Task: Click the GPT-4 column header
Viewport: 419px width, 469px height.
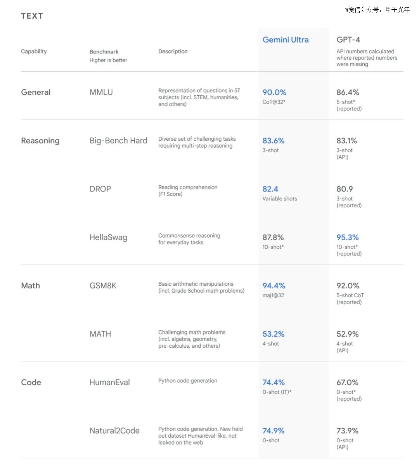Action: [x=348, y=40]
